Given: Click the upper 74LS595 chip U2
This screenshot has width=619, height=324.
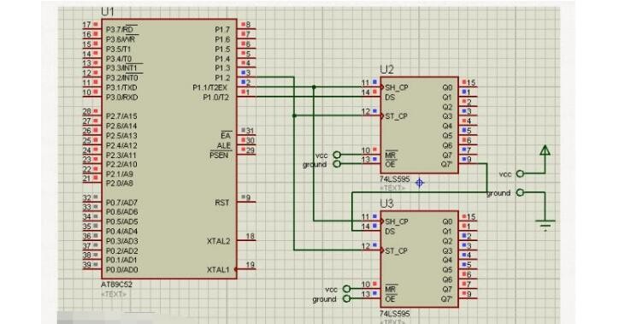Looking at the screenshot, I should (x=419, y=125).
